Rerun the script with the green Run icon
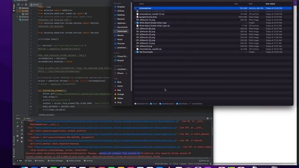Screen dimensions: 299x168 pos(17,123)
